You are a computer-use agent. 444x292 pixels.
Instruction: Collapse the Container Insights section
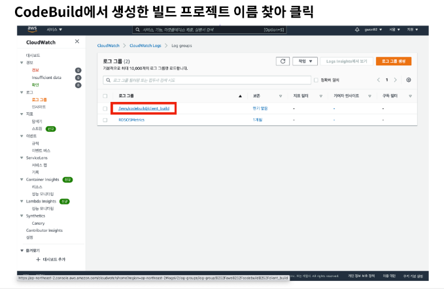(22, 180)
